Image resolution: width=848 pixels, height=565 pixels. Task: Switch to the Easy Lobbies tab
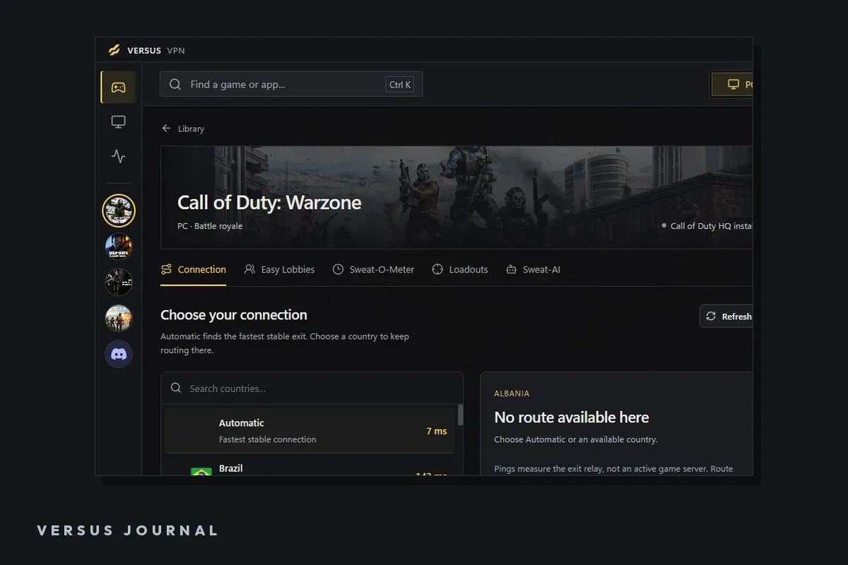279,270
